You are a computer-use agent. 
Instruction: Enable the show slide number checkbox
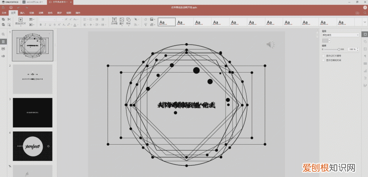[x=323, y=56]
